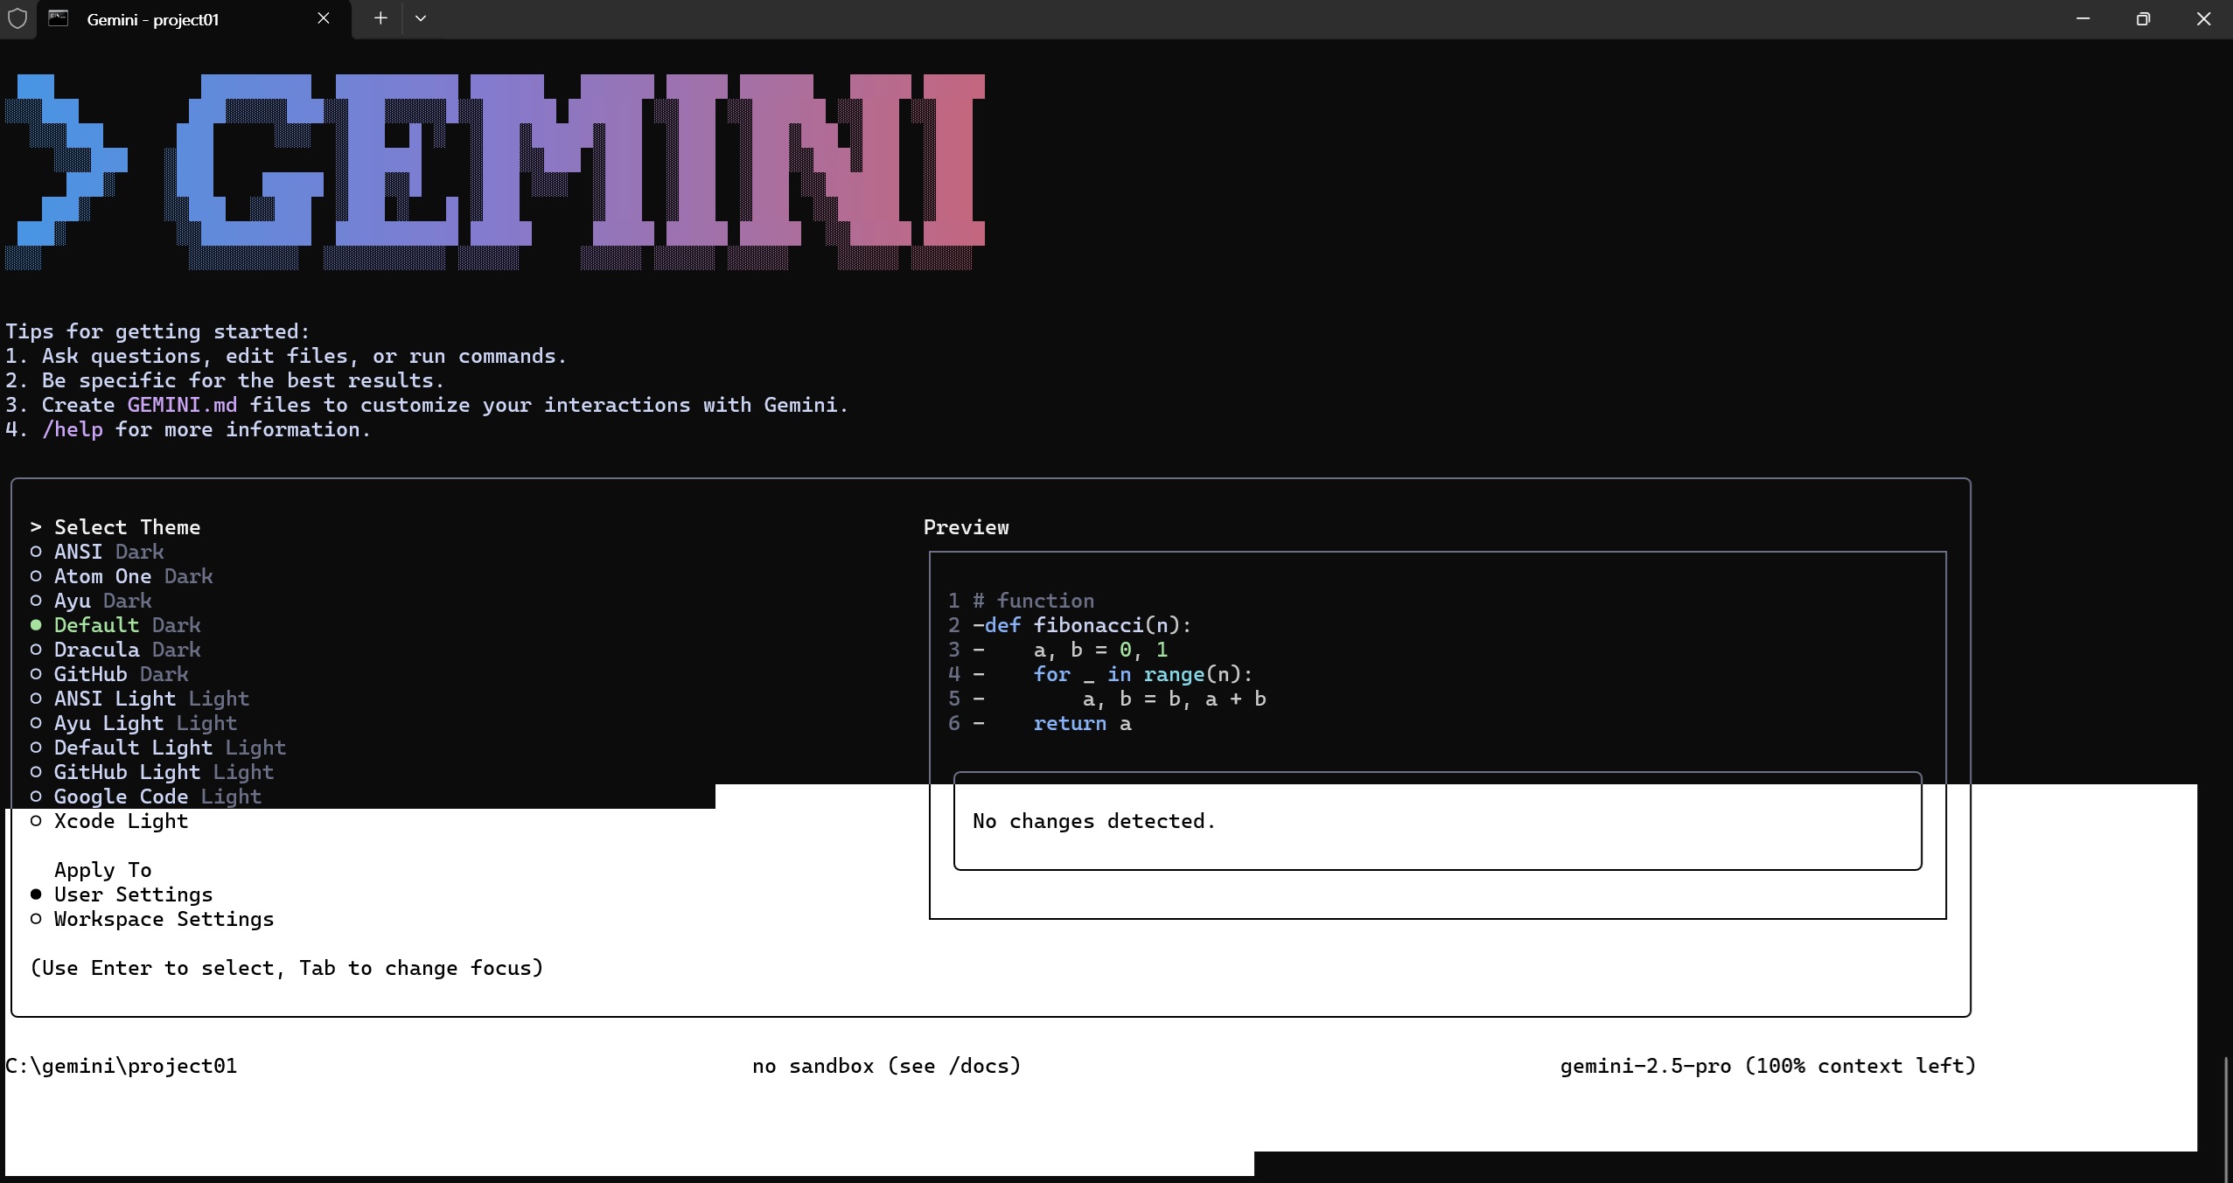Open the new tab profile dropdown chevron

coord(421,18)
